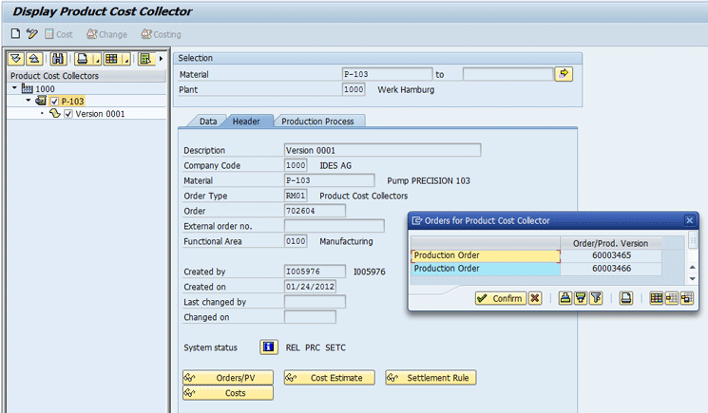Switch to the Data tab
Image resolution: width=708 pixels, height=413 pixels.
(x=207, y=122)
